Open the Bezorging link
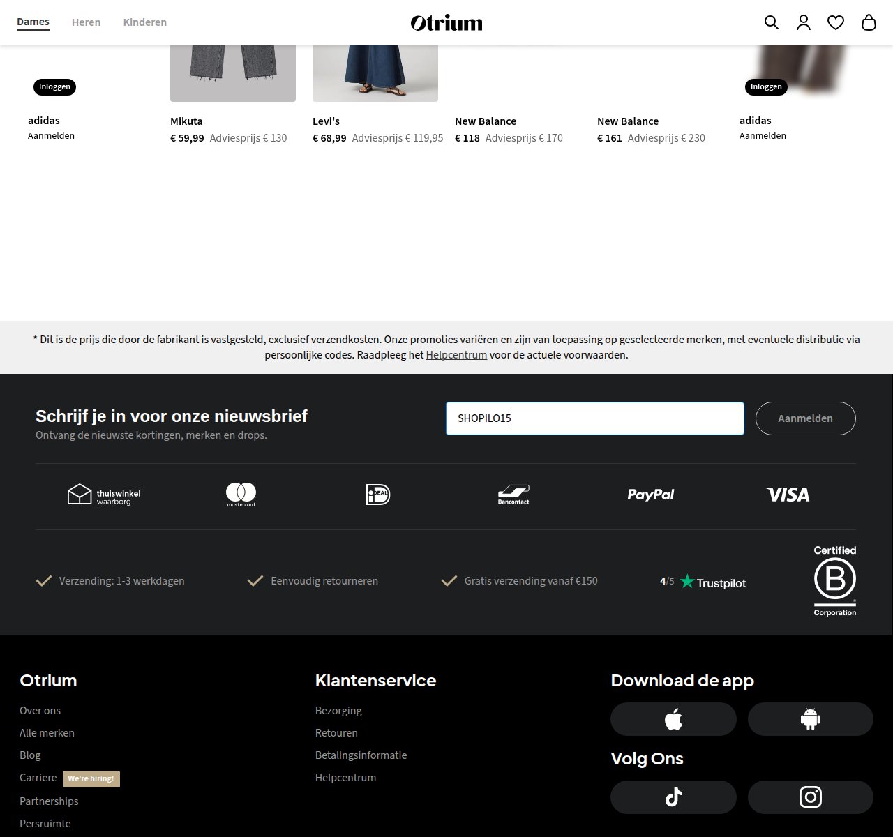 point(338,711)
